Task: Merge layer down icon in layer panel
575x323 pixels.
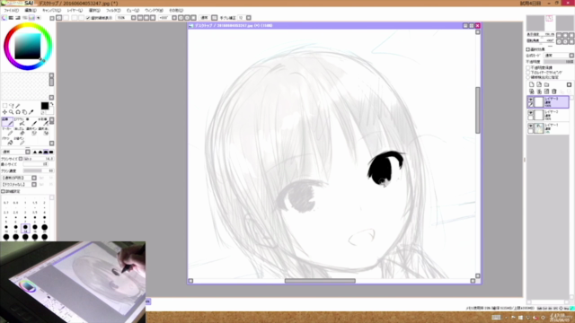Action: [x=539, y=92]
